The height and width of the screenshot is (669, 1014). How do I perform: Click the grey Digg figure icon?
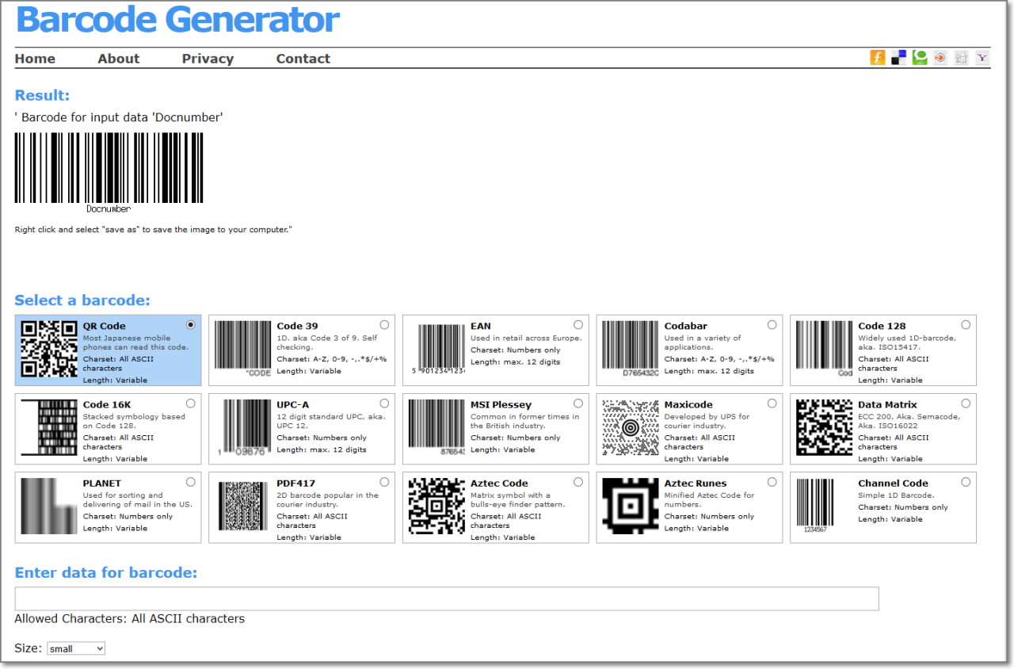pyautogui.click(x=961, y=57)
